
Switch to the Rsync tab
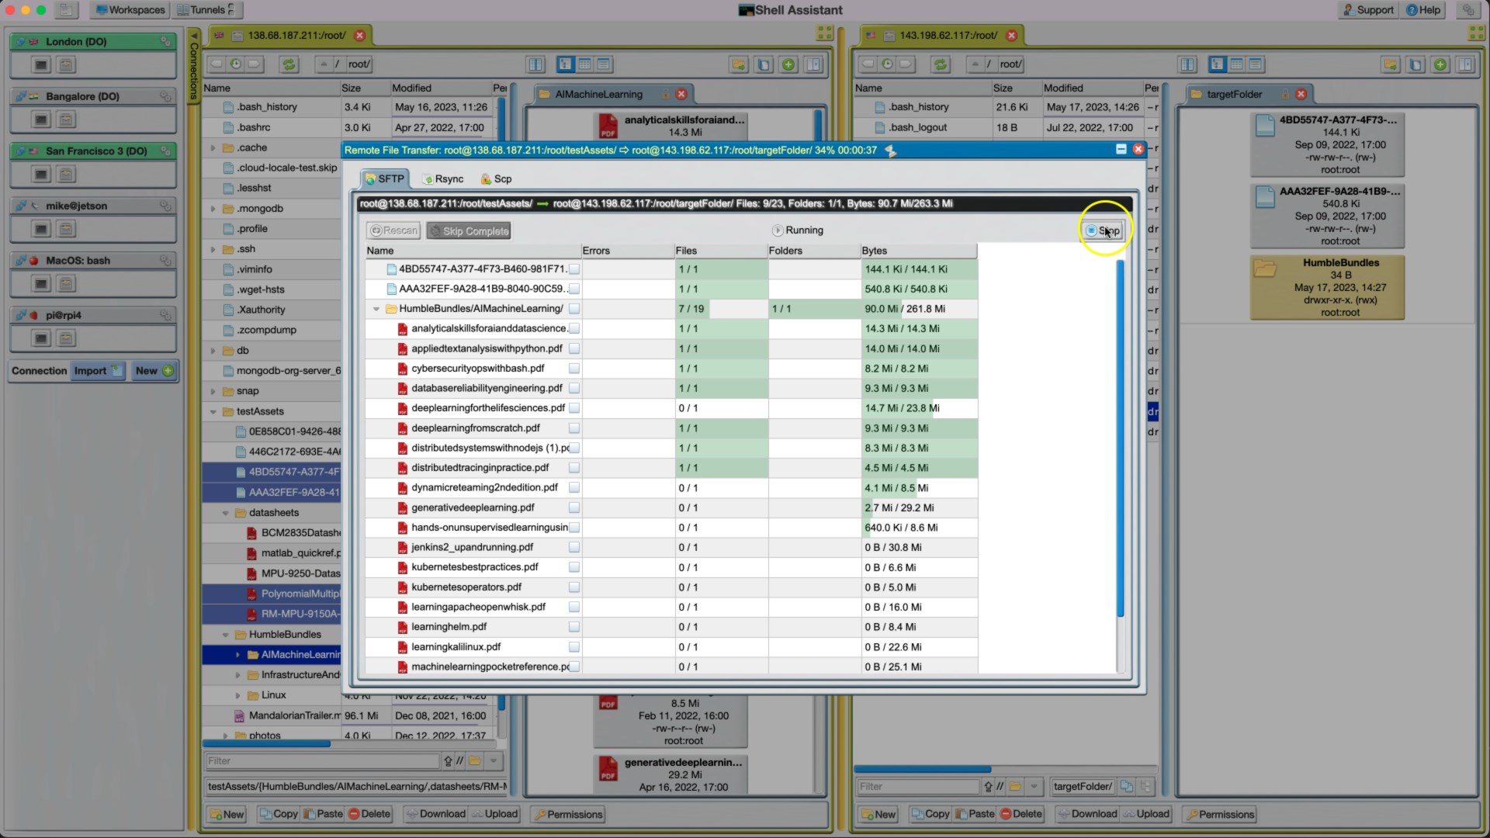[443, 178]
